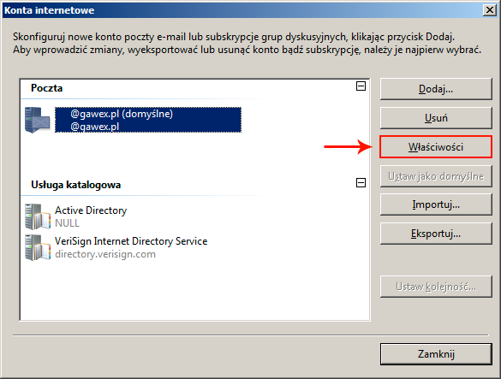Screen dimensions: 501x379
Task: Collapse the Poczta section
Action: 361,86
